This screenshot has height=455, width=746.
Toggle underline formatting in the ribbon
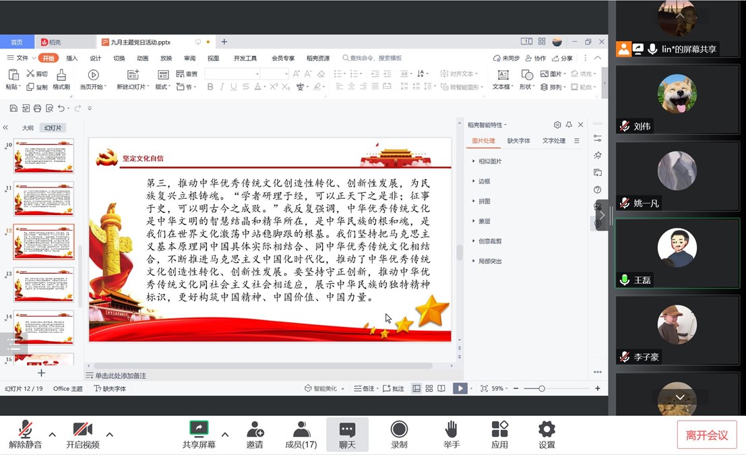[x=232, y=87]
